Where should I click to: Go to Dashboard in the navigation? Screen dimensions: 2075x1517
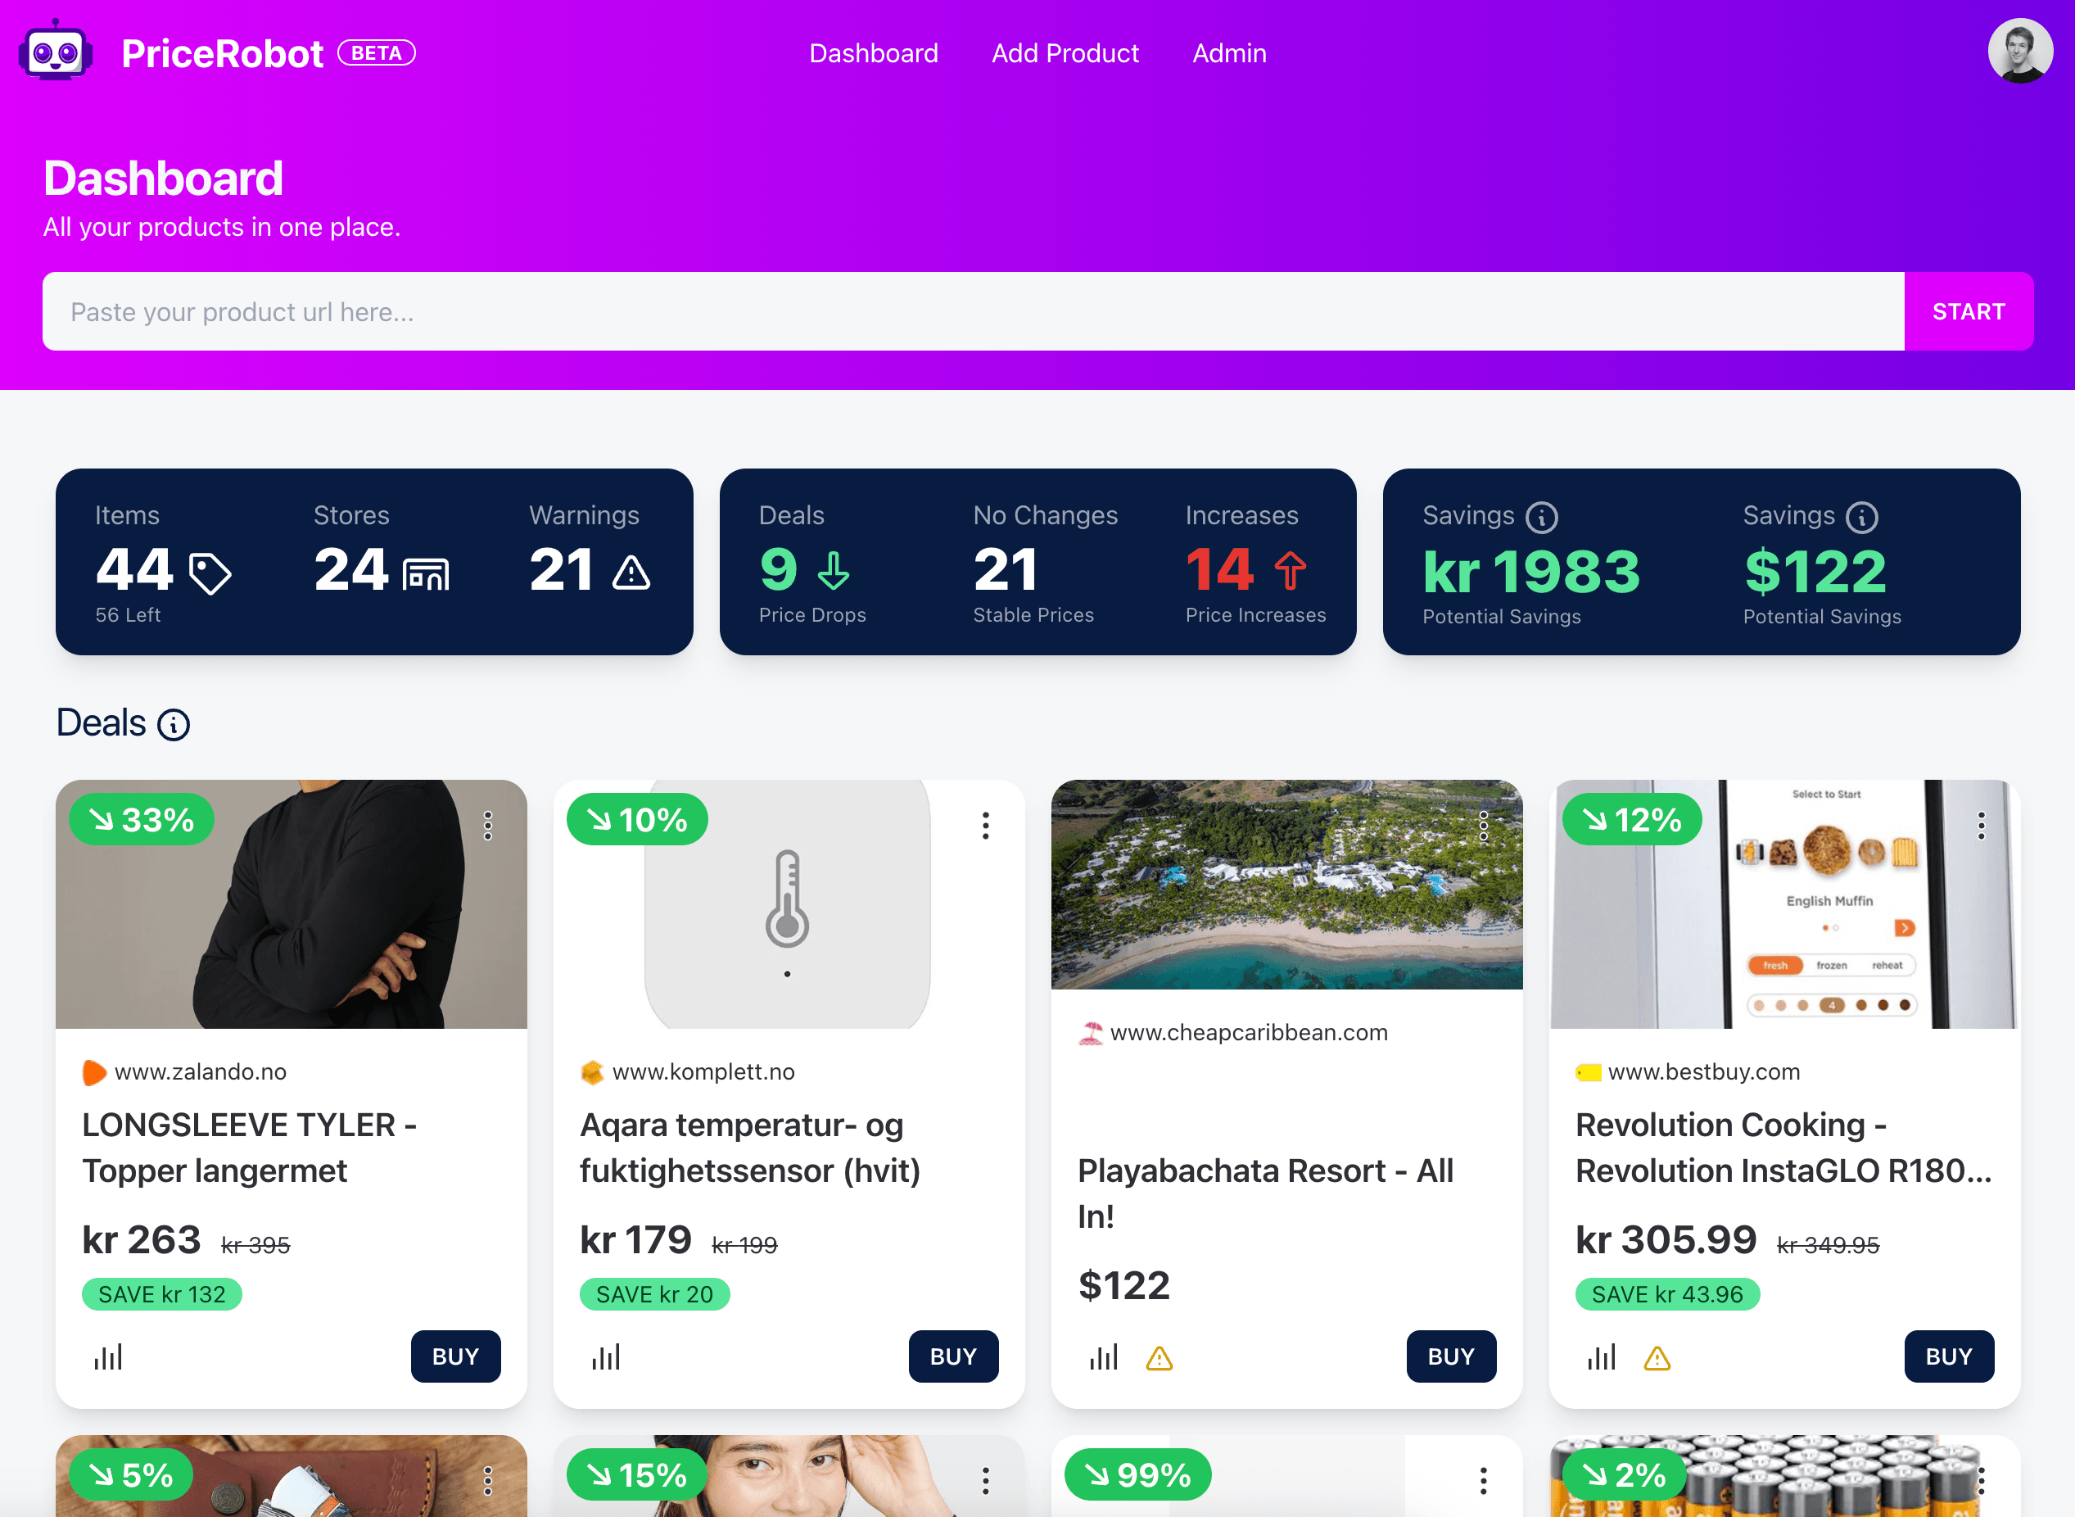874,53
